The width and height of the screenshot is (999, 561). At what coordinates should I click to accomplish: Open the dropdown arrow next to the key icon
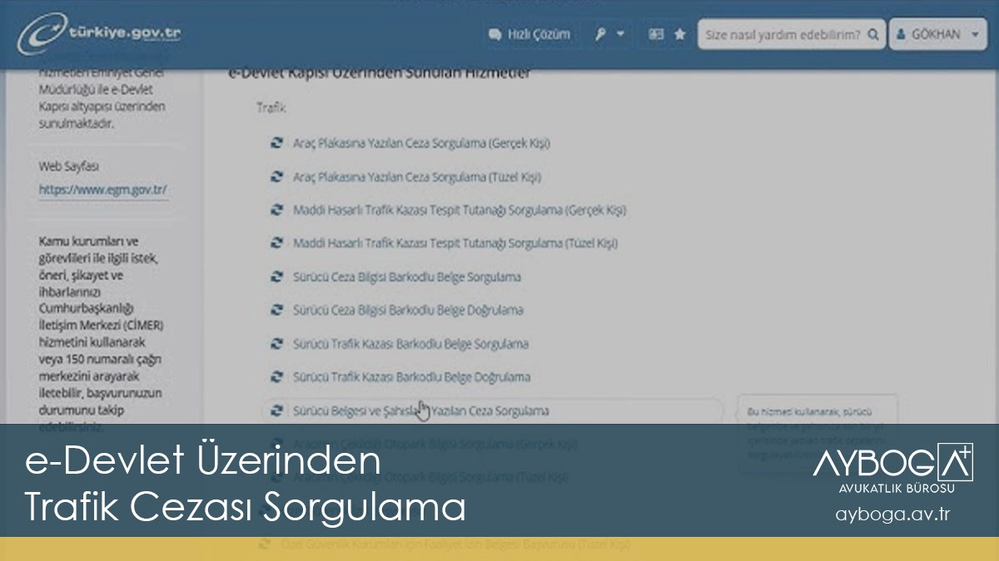(619, 34)
